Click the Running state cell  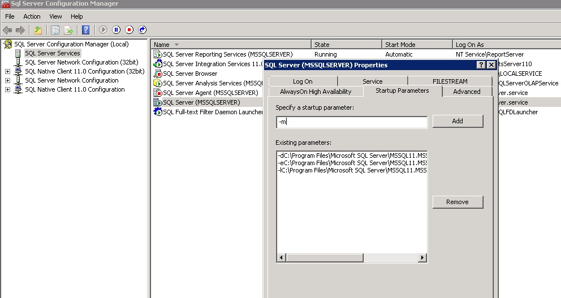[326, 54]
